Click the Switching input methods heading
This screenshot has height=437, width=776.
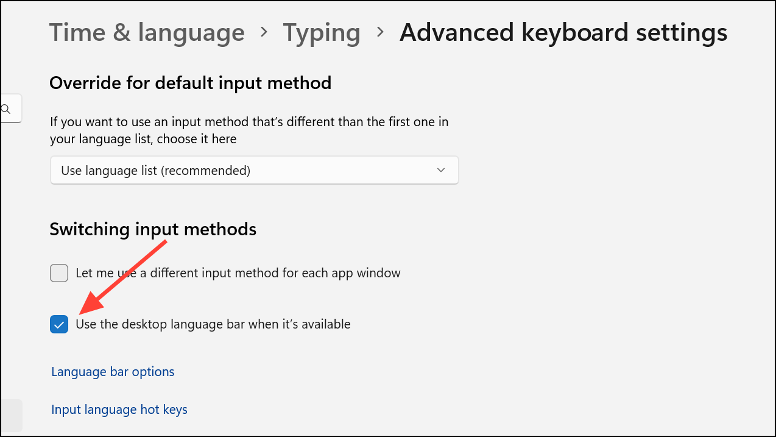pyautogui.click(x=153, y=229)
